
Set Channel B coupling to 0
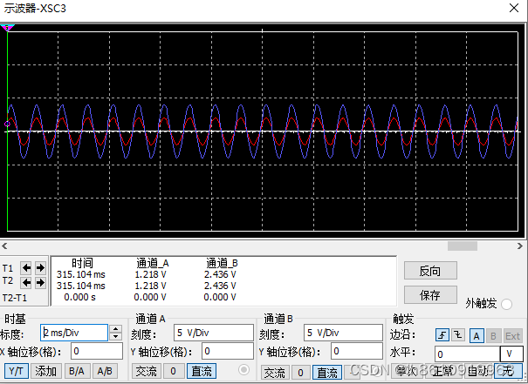(301, 373)
